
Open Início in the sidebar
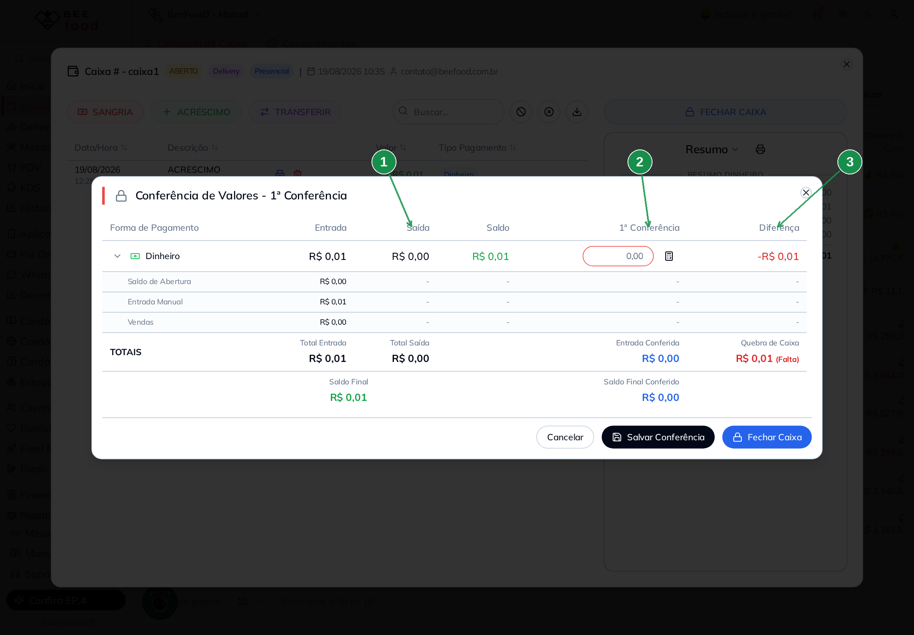pos(26,86)
